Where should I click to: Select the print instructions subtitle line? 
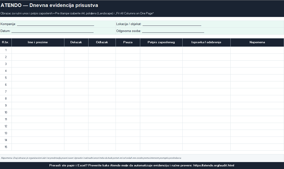pos(77,13)
